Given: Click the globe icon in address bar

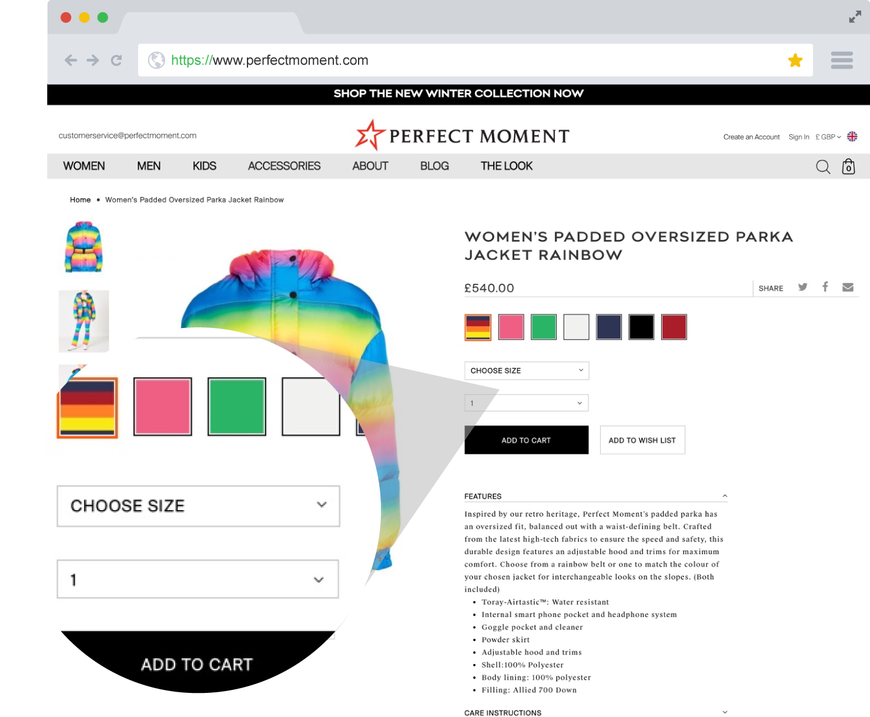Looking at the screenshot, I should tap(156, 60).
